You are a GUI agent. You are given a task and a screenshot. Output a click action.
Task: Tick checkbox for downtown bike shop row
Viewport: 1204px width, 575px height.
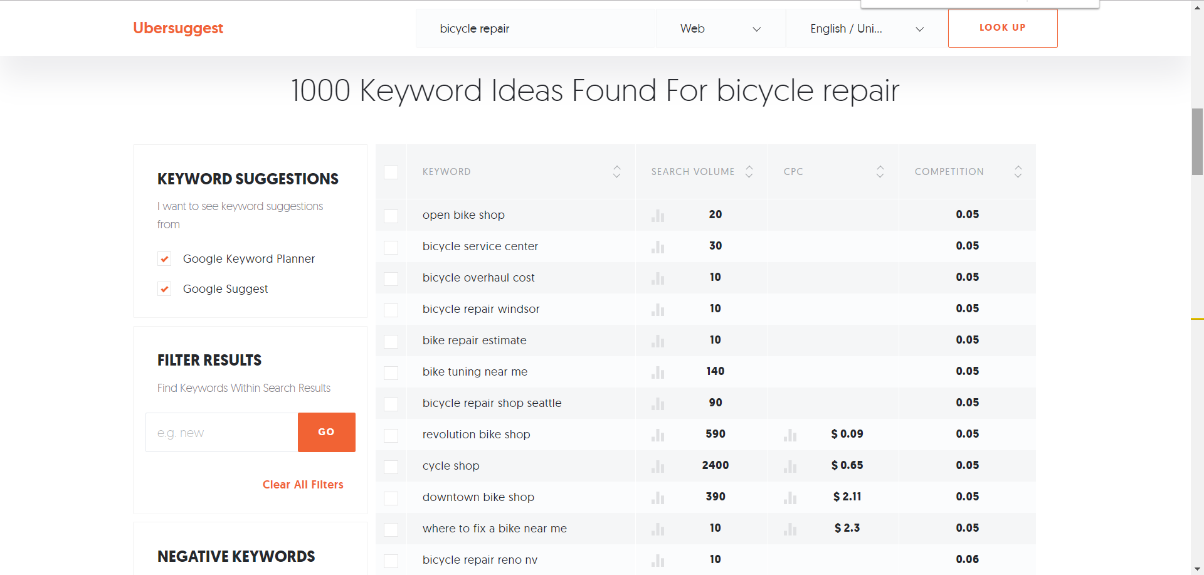click(391, 499)
